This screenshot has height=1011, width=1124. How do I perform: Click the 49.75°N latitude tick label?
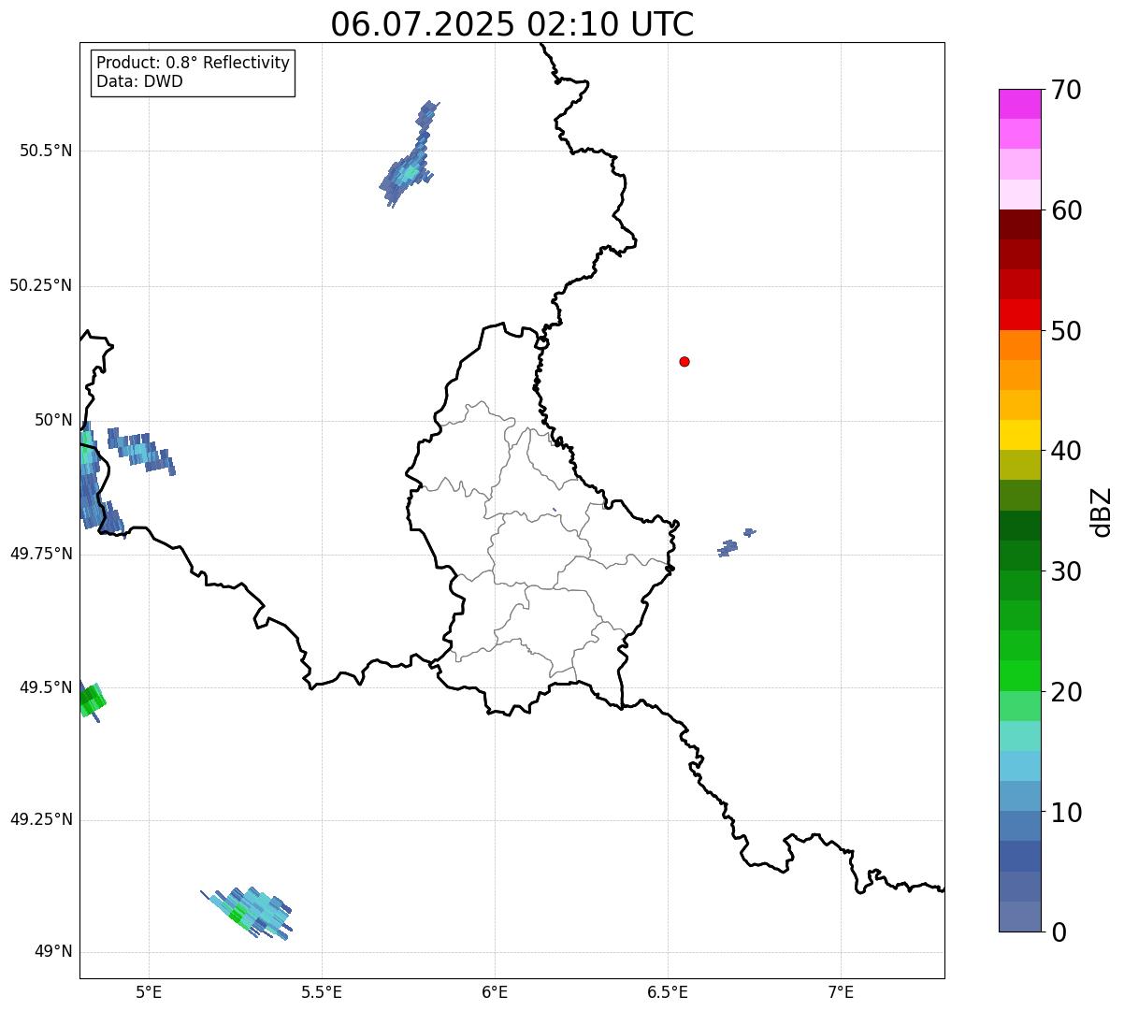click(x=41, y=554)
